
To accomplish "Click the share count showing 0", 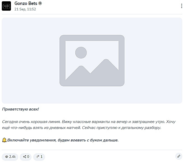I will point(28,157).
